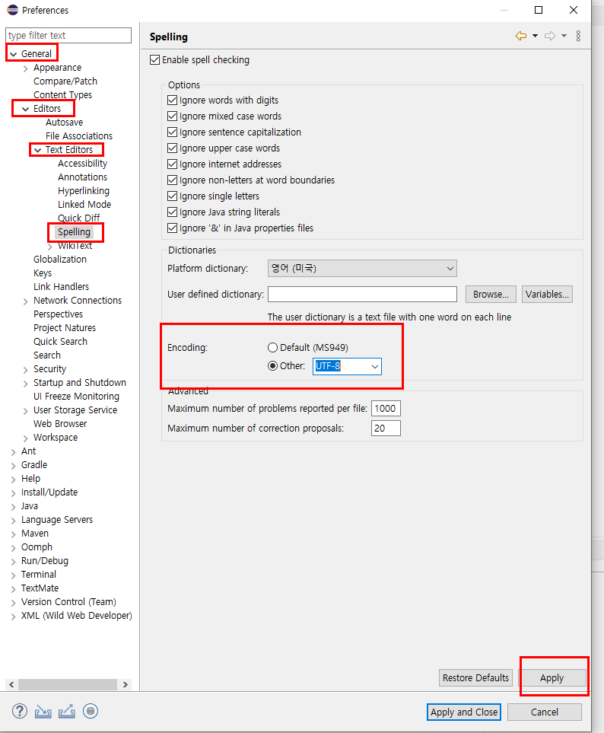Select Default (MS949) encoding radio
604x733 pixels.
(x=272, y=347)
